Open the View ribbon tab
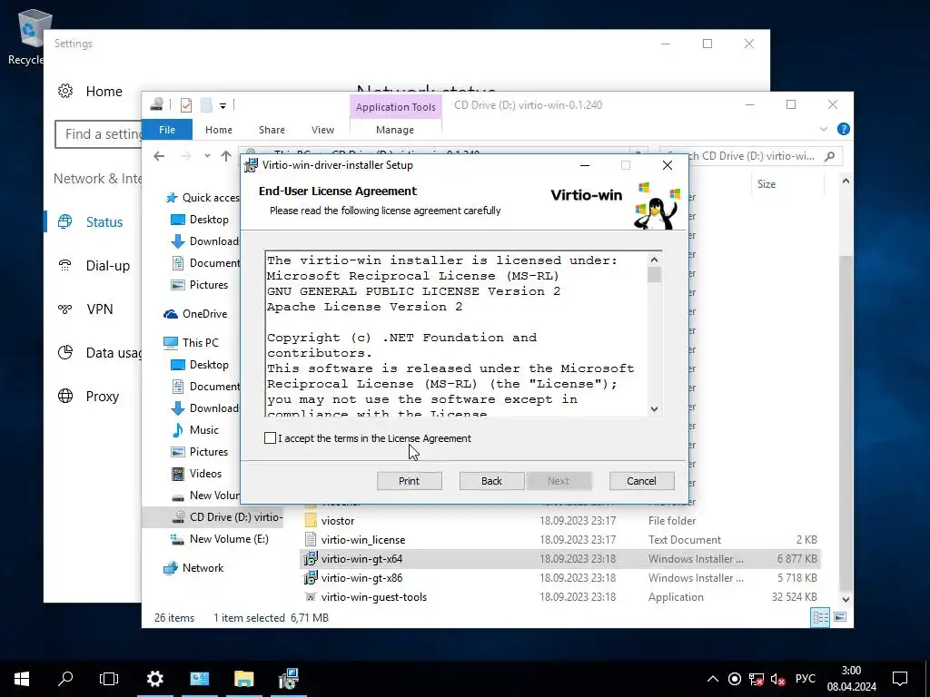930x697 pixels. [x=322, y=129]
